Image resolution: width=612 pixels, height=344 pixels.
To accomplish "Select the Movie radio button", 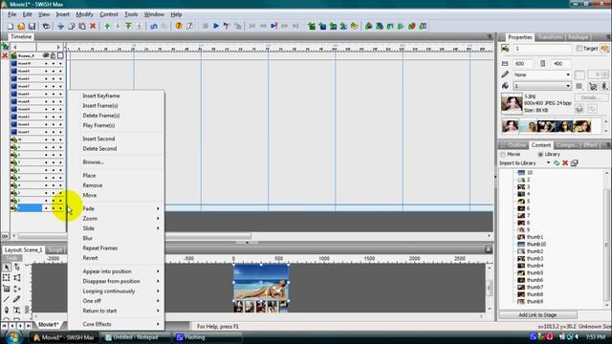I will (503, 155).
